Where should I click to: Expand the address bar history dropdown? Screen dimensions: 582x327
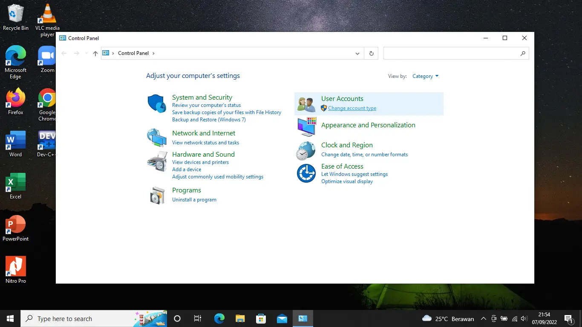[x=357, y=53]
